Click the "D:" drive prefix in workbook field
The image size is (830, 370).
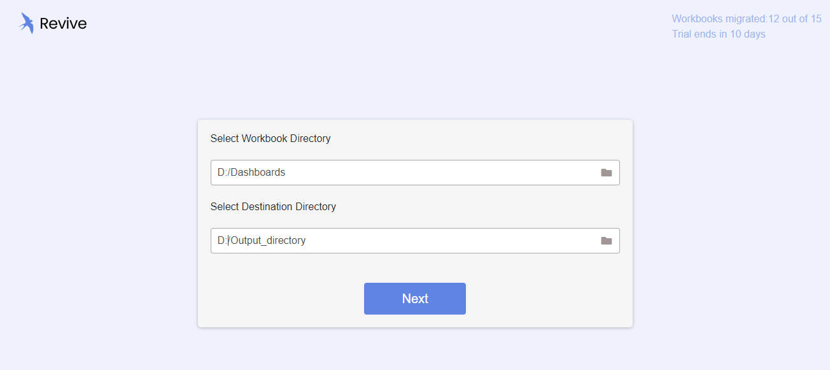click(x=222, y=173)
